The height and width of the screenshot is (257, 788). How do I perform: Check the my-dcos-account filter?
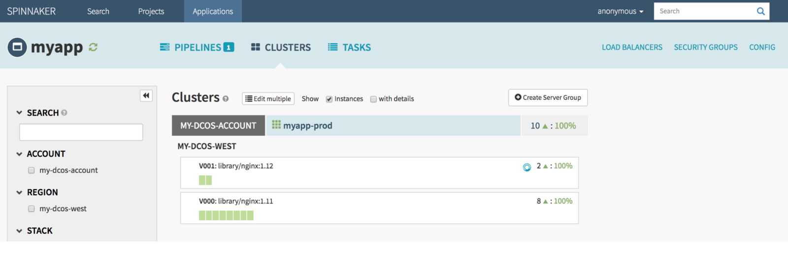coord(32,170)
